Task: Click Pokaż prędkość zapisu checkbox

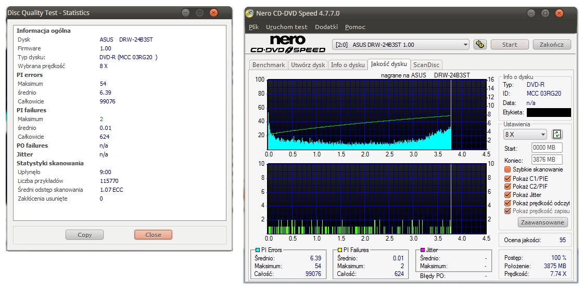Action: coord(508,211)
